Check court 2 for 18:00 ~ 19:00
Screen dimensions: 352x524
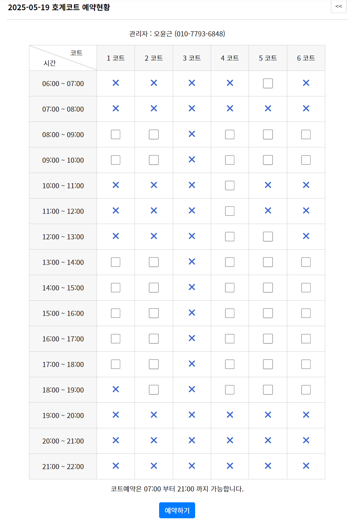[154, 390]
